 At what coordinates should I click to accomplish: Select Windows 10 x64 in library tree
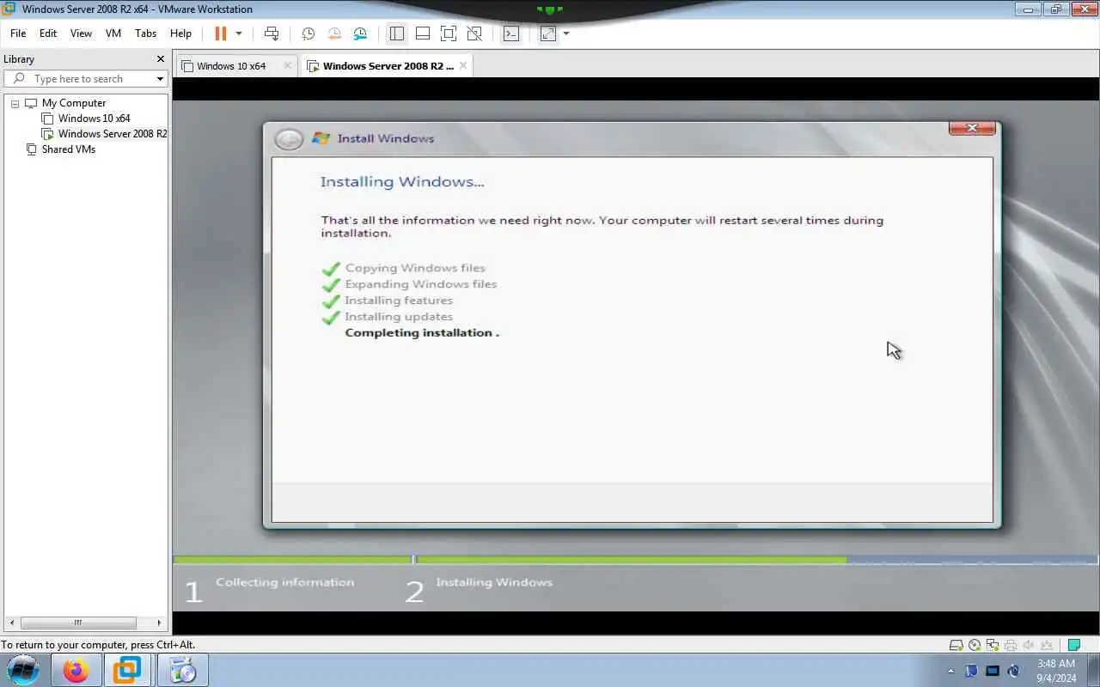[94, 119]
